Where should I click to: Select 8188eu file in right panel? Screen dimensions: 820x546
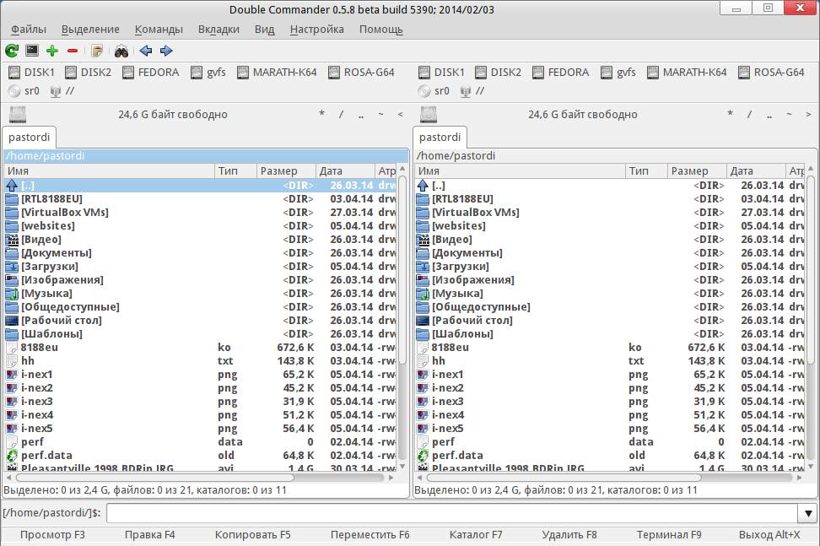610,348
